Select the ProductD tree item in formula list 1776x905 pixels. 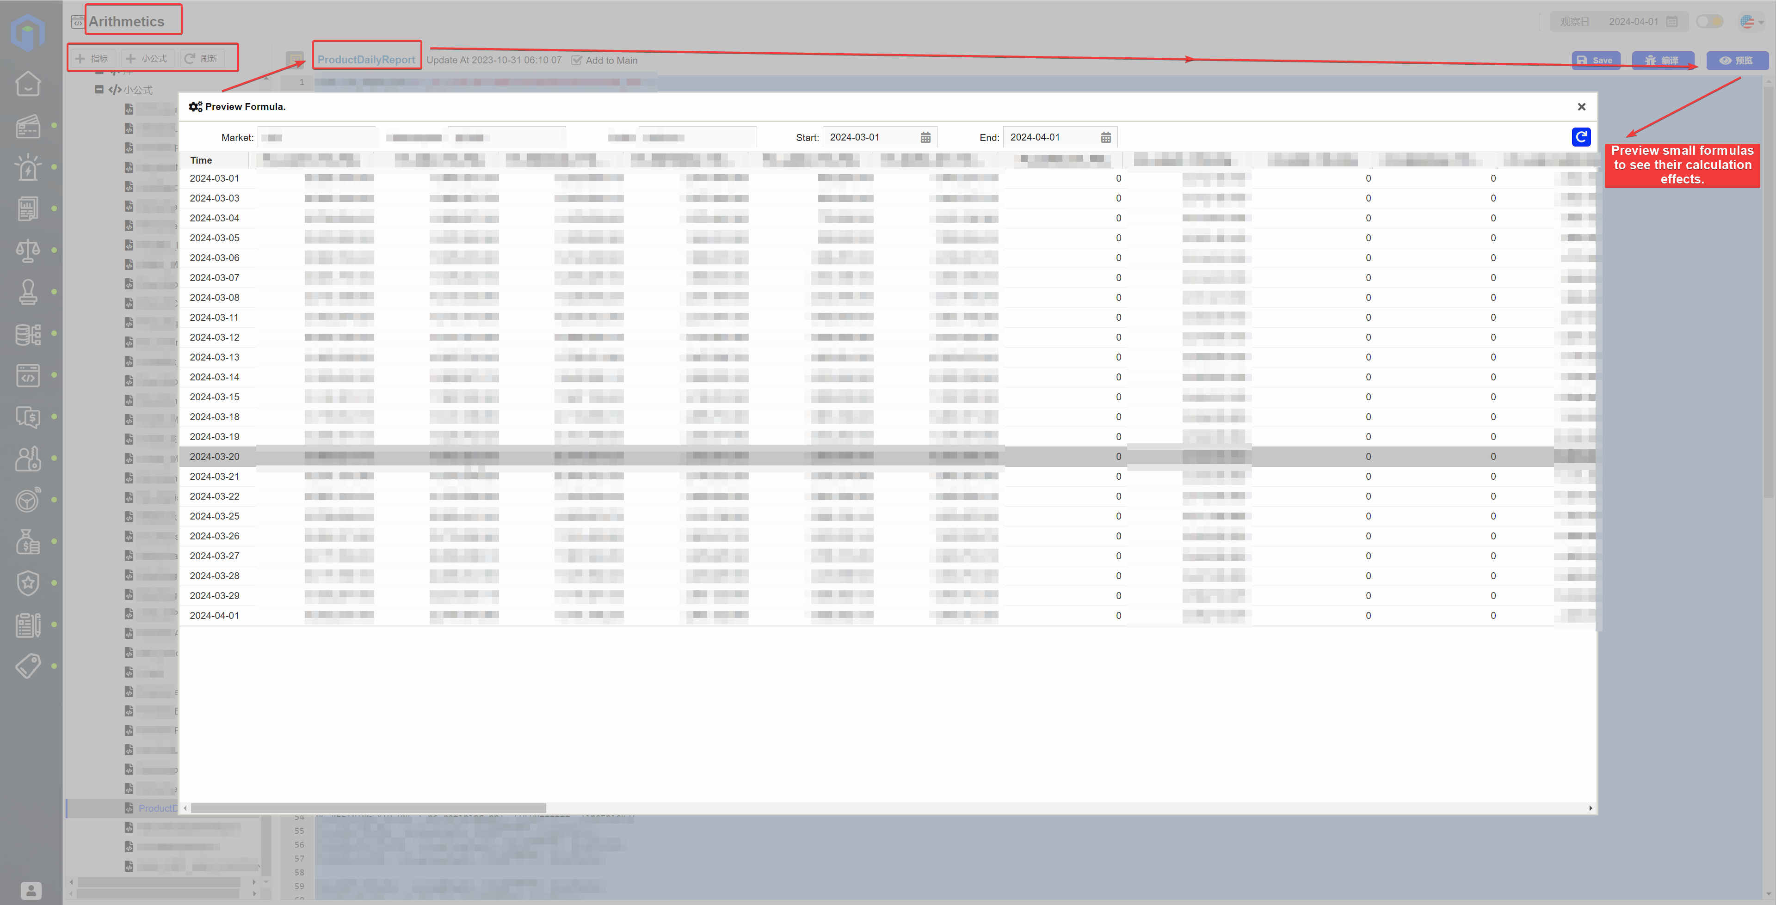tap(157, 808)
